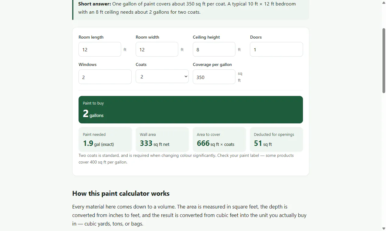Click the 'Coverage per gallon' label
Viewport: 386px width, 231px height.
coord(212,64)
